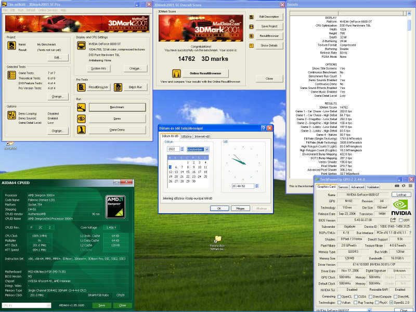Toggle the Ray Tracing checkbox in GPU-Z

[356, 303]
